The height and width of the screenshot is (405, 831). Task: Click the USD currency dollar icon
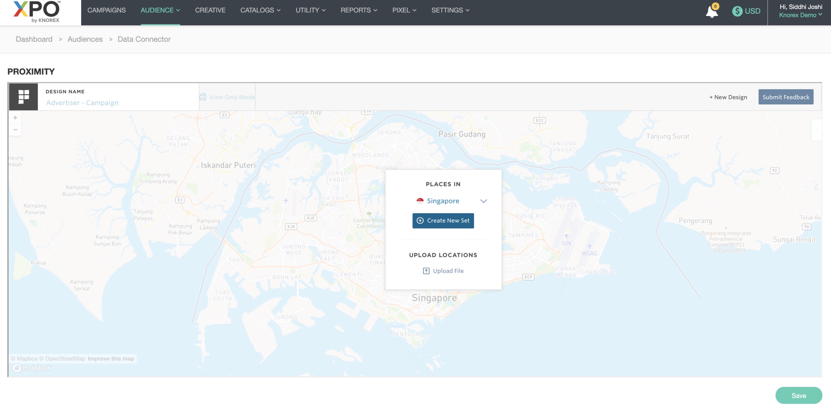[x=737, y=11]
